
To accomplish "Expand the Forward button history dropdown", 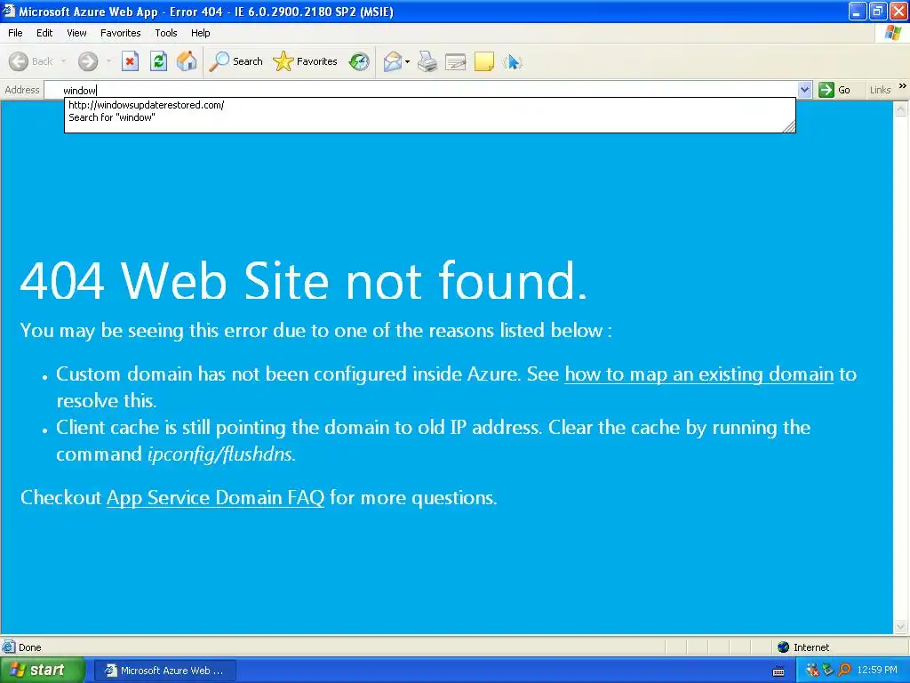I will (x=108, y=61).
